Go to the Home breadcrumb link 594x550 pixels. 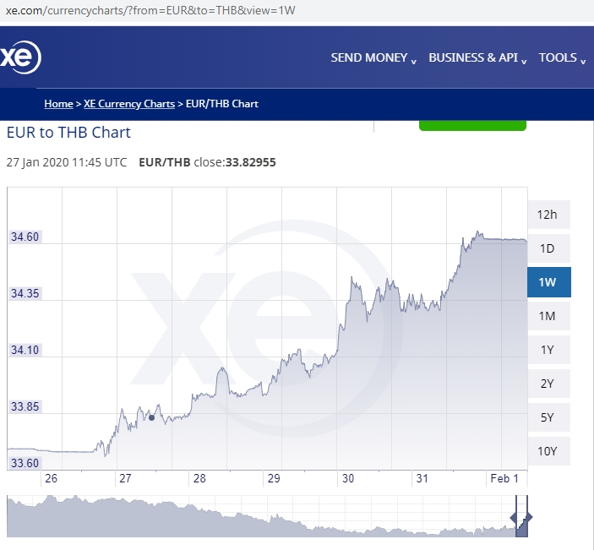point(58,104)
